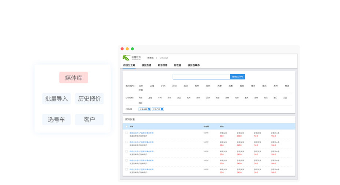Open the 新浪微博 tab
This screenshot has height=185, width=340.
pyautogui.click(x=162, y=65)
